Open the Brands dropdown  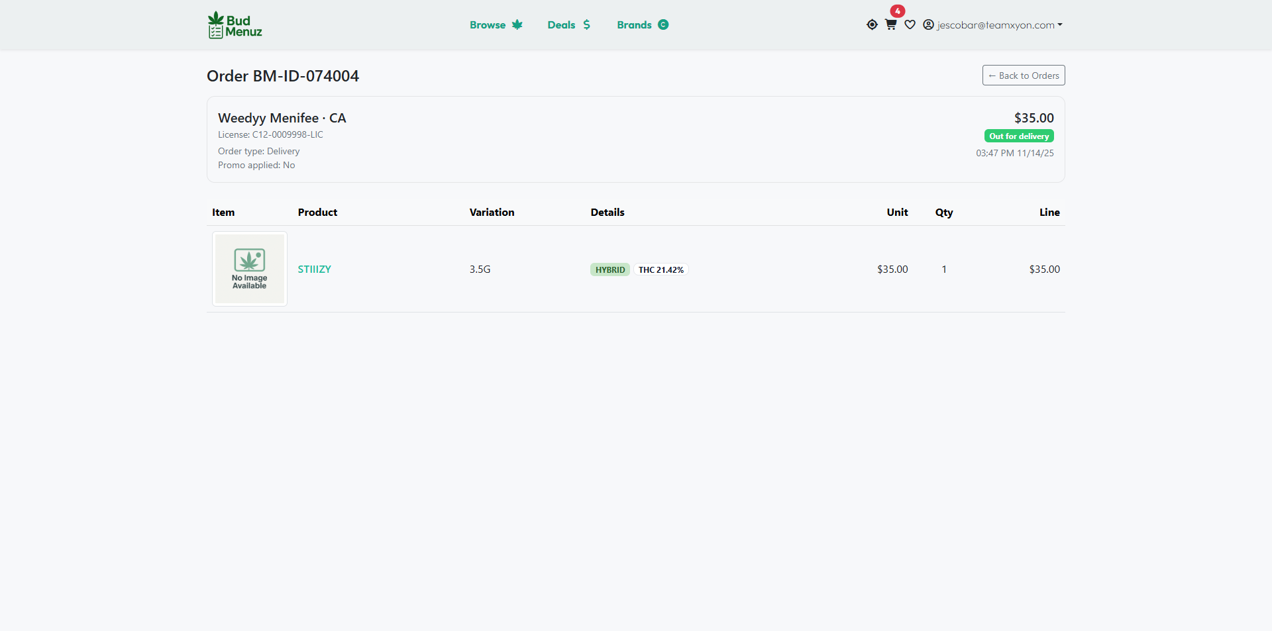634,24
